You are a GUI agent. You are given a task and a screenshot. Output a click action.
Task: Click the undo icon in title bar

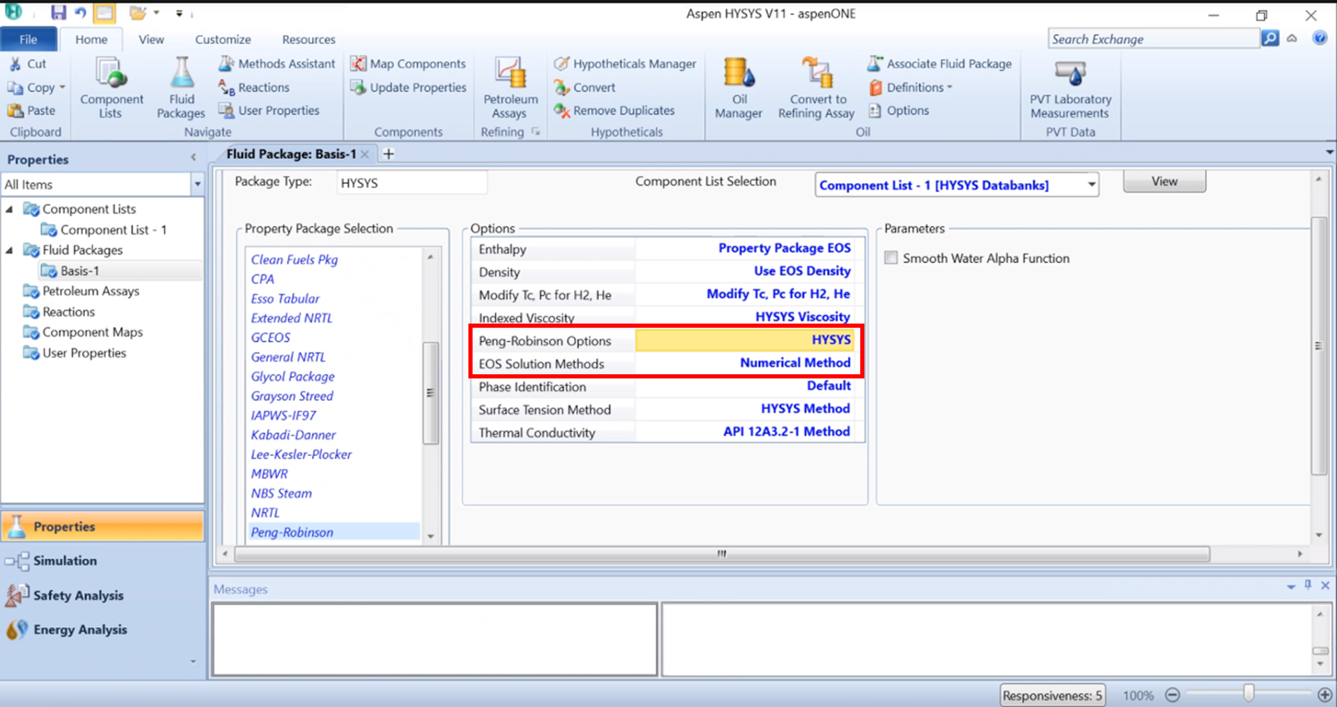81,12
